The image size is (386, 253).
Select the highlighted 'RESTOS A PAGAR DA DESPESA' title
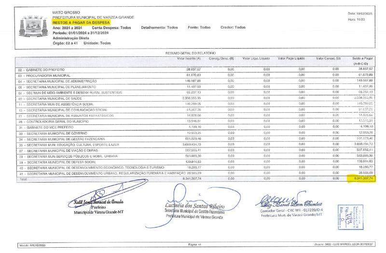81,22
